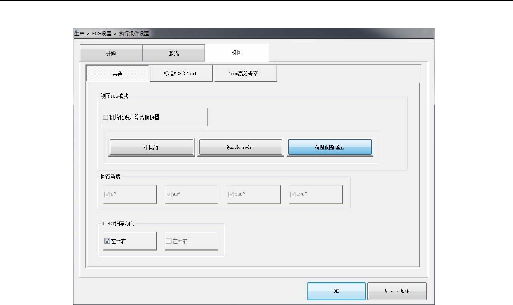Uncheck the 左→右 capture direction checkbox
This screenshot has width=513, height=305.
[106, 241]
